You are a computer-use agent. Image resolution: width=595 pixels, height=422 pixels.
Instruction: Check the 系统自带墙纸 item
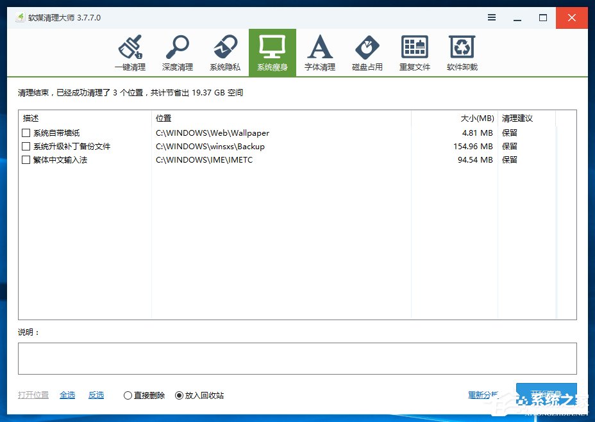point(26,133)
